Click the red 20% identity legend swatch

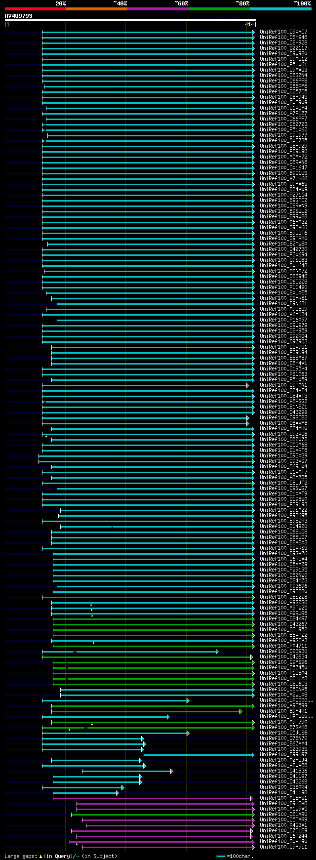pos(35,9)
